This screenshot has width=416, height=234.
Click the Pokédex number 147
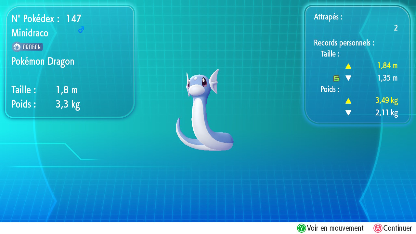[73, 19]
